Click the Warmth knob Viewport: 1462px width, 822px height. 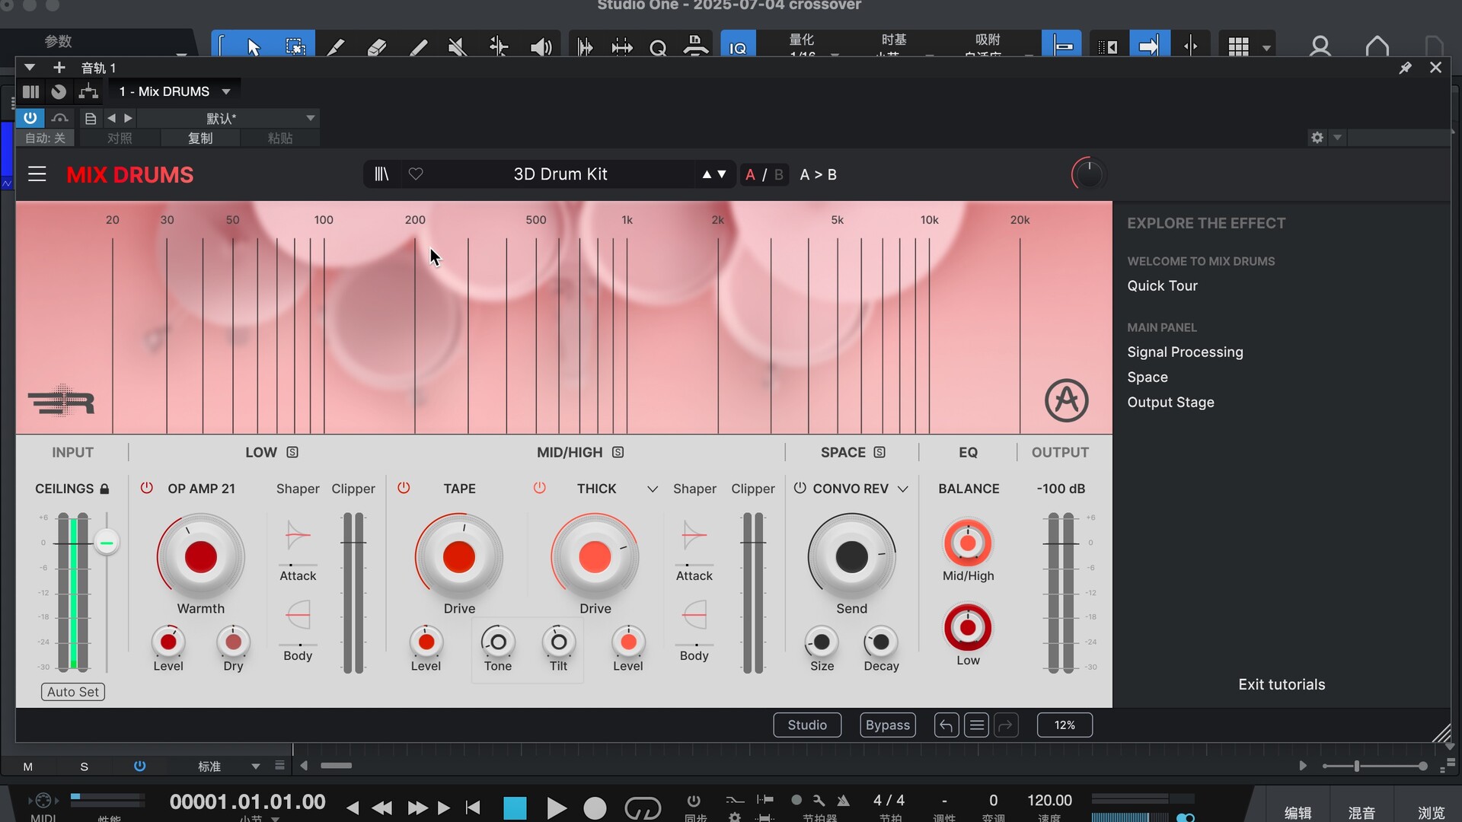[x=201, y=557]
